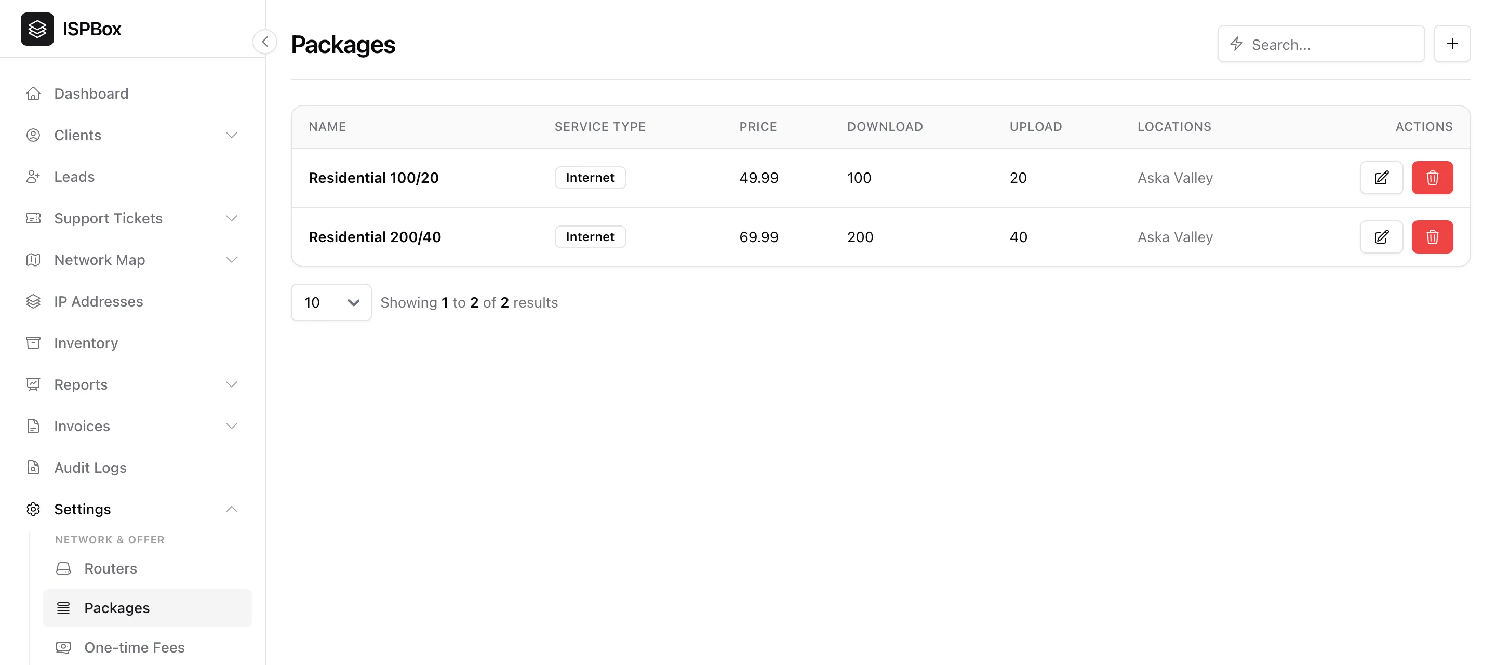
Task: Click the lightning bolt icon in search
Action: tap(1236, 44)
